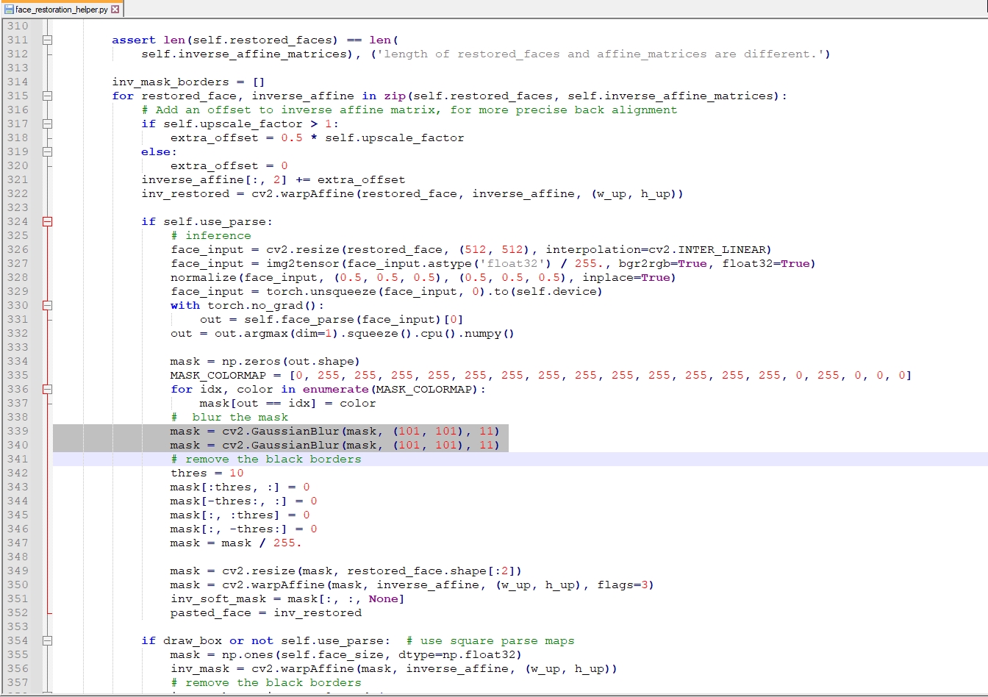
Task: Collapse the red use_parse fold marker, line 324
Action: coord(47,222)
